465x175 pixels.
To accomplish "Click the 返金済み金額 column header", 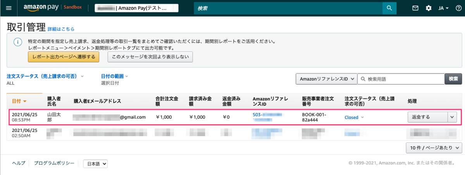I will click(232, 101).
